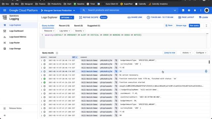Expand the 'costAmount: 11.42' log row
Screen dimensions: 212x119
pos(41,94)
